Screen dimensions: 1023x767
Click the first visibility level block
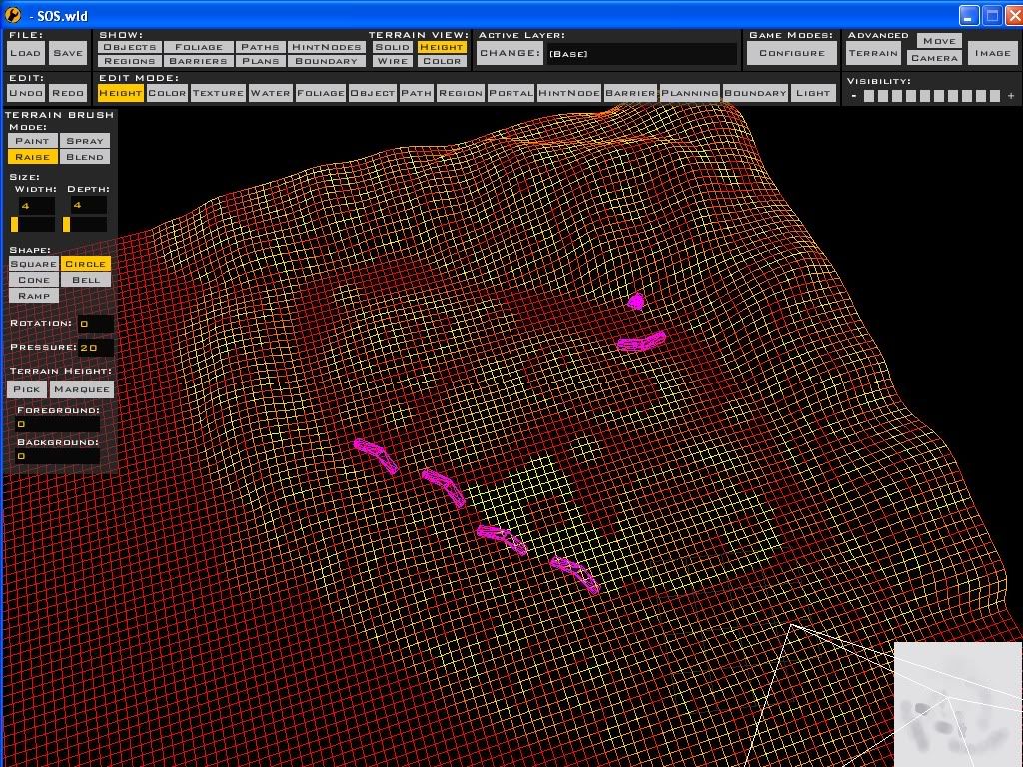(x=869, y=96)
